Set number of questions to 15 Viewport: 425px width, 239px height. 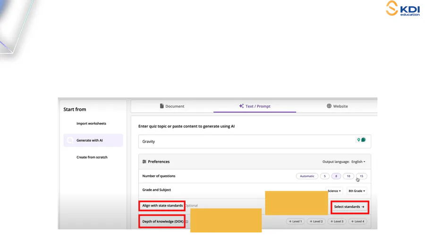[361, 176]
